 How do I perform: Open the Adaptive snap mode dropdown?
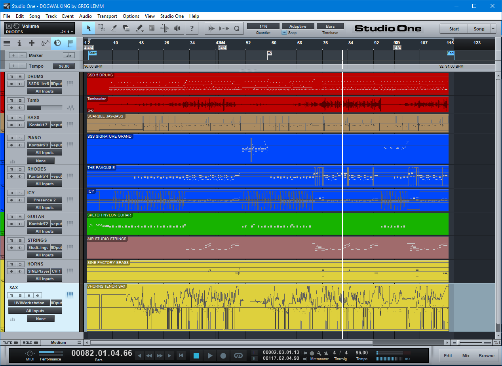(x=298, y=26)
